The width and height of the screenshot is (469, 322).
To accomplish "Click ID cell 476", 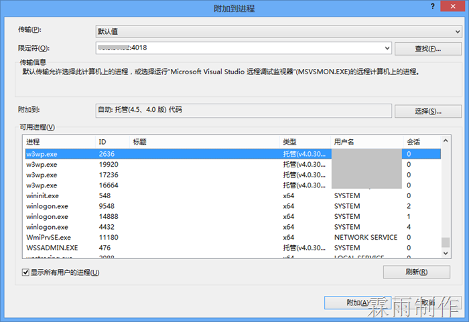I will pyautogui.click(x=105, y=248).
